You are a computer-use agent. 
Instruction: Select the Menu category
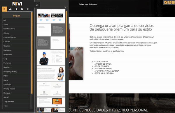(16, 80)
